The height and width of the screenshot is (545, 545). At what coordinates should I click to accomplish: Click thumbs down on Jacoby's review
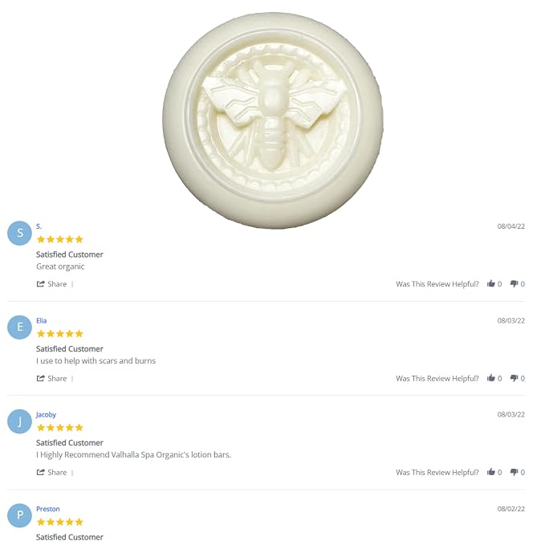514,472
